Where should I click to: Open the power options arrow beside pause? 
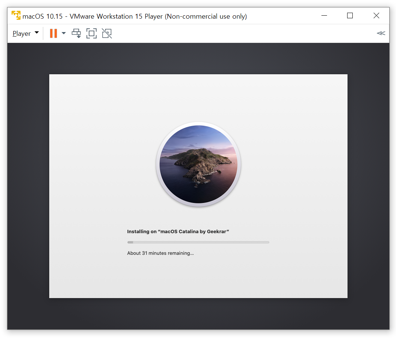click(64, 34)
